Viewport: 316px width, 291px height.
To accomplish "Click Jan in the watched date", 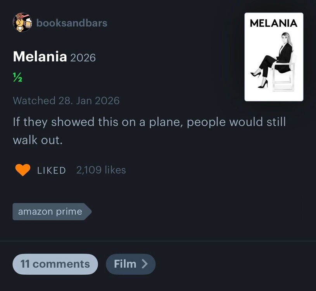I will pyautogui.click(x=85, y=100).
